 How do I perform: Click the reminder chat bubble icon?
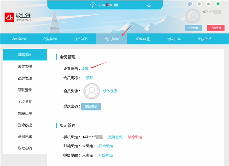93,5
